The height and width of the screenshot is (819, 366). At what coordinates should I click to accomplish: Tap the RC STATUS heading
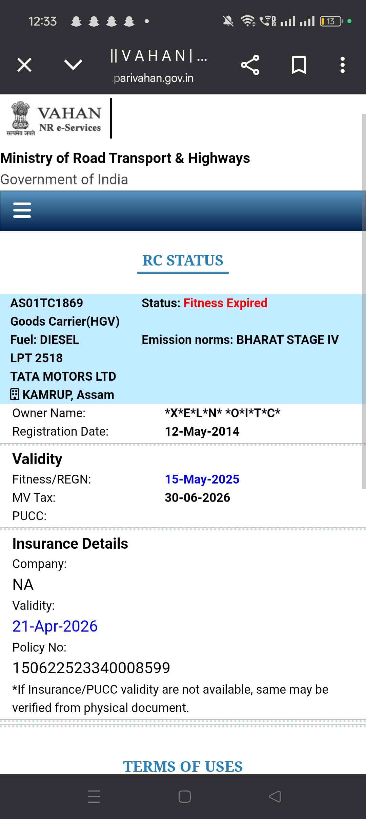pos(183,261)
